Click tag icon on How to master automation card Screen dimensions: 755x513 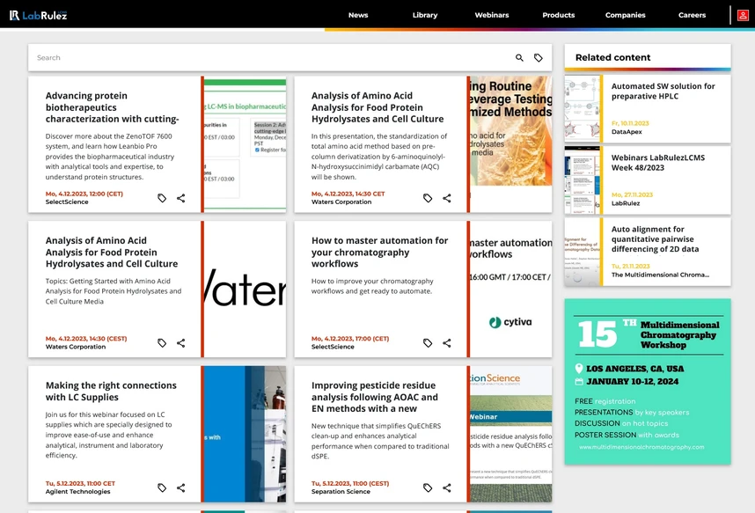click(428, 343)
